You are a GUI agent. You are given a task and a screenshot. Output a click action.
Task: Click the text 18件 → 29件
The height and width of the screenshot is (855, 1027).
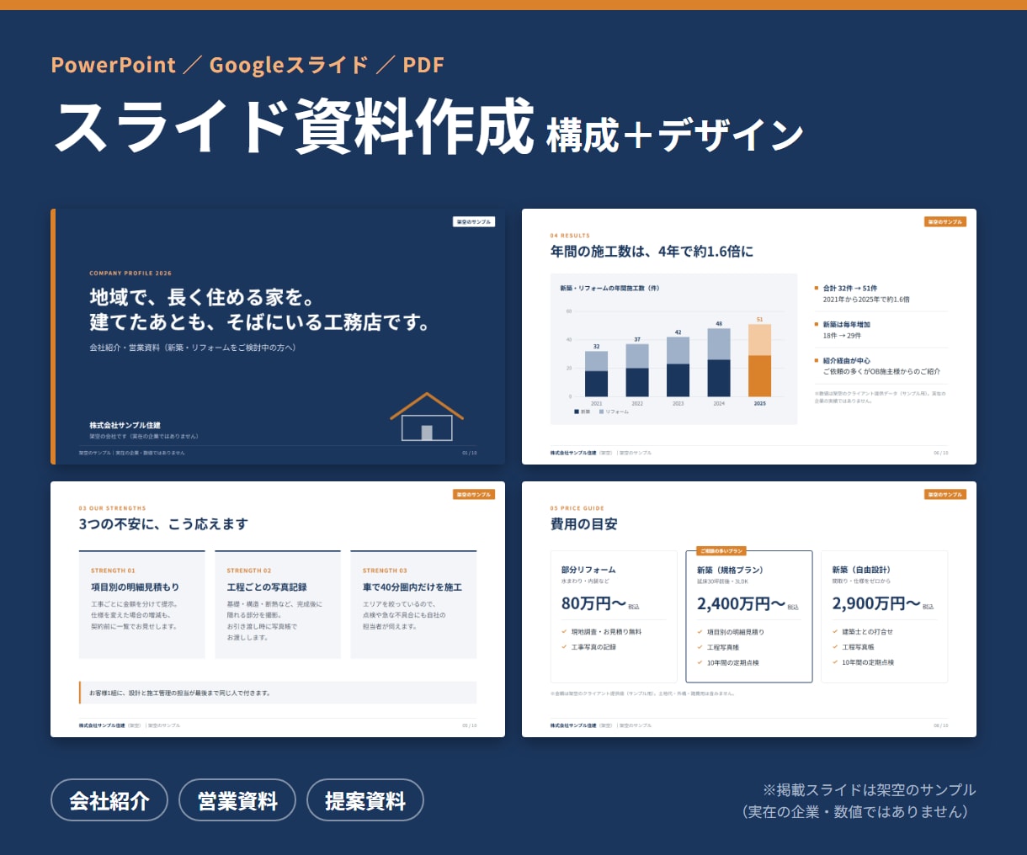(x=842, y=336)
